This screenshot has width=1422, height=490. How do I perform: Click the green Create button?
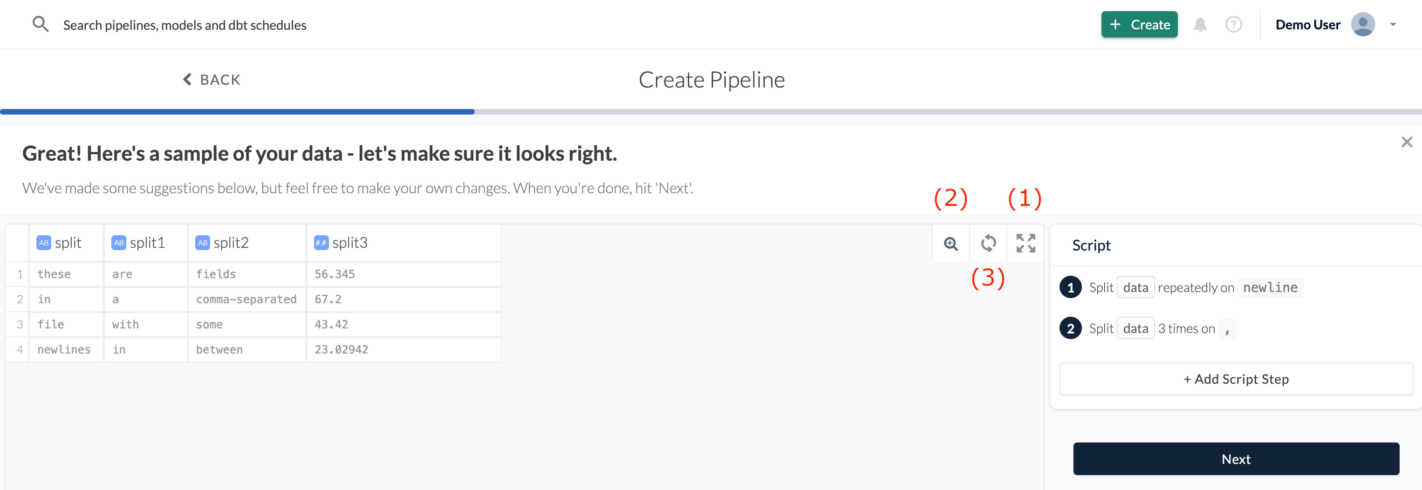pyautogui.click(x=1139, y=25)
